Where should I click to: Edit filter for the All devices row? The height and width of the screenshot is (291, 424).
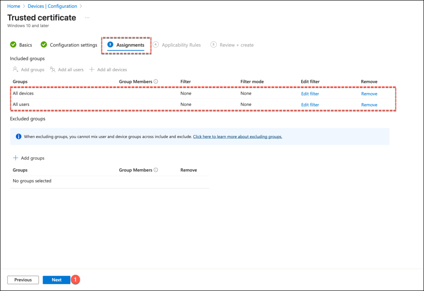(x=310, y=94)
